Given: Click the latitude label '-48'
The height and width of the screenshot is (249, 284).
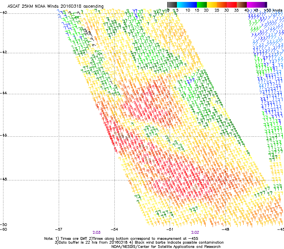Looking at the screenshot, I should coord(3,179).
